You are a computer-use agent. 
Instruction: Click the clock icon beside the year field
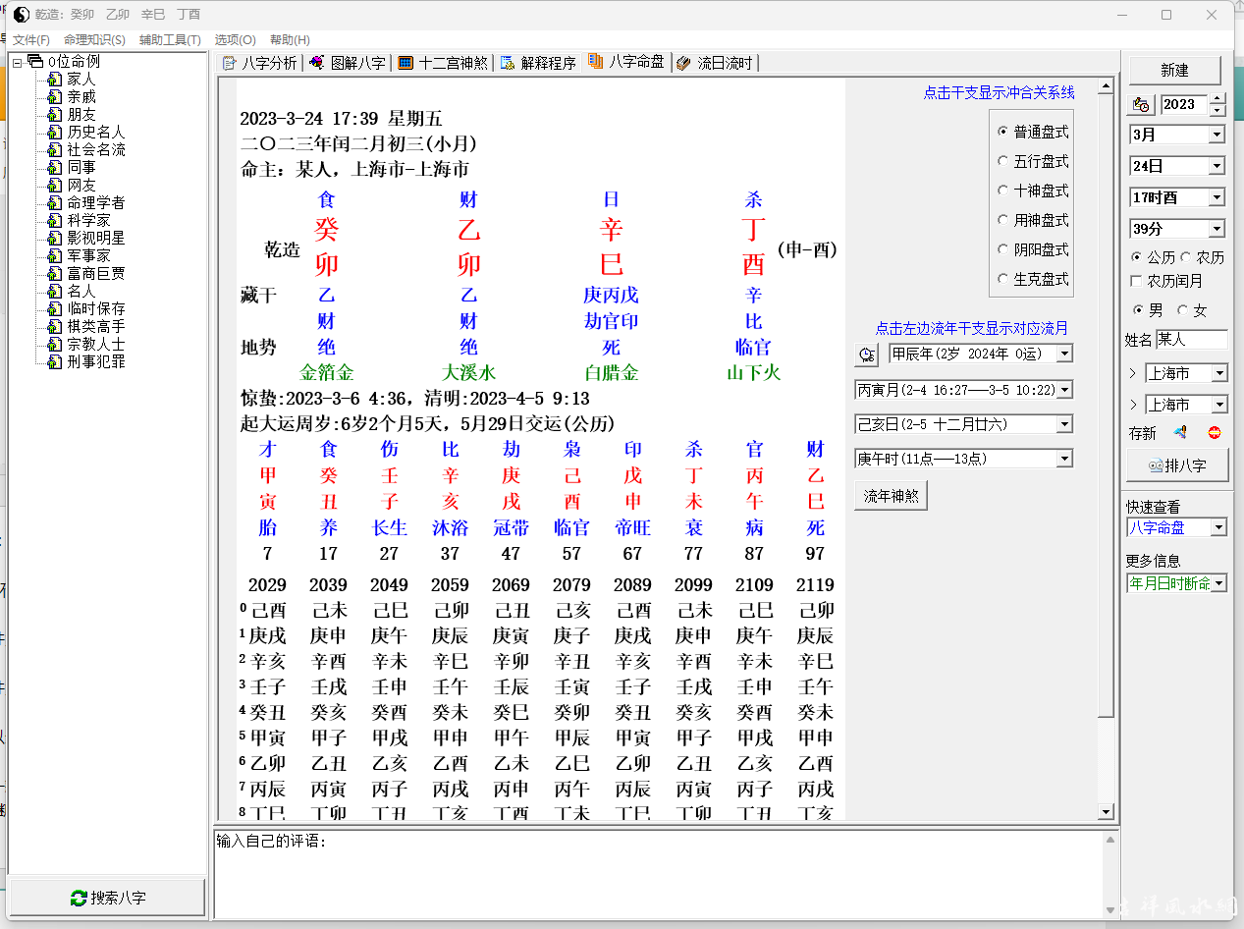pos(1141,104)
